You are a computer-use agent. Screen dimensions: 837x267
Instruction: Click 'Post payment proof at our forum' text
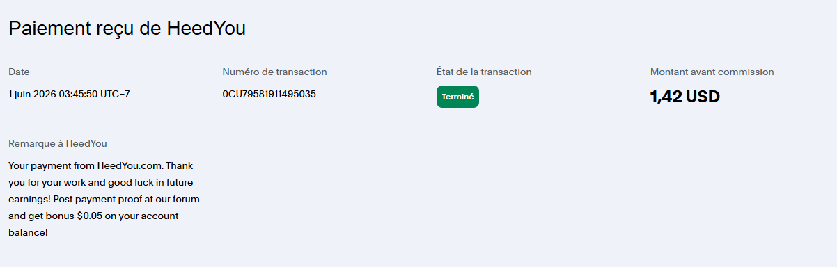(x=129, y=200)
